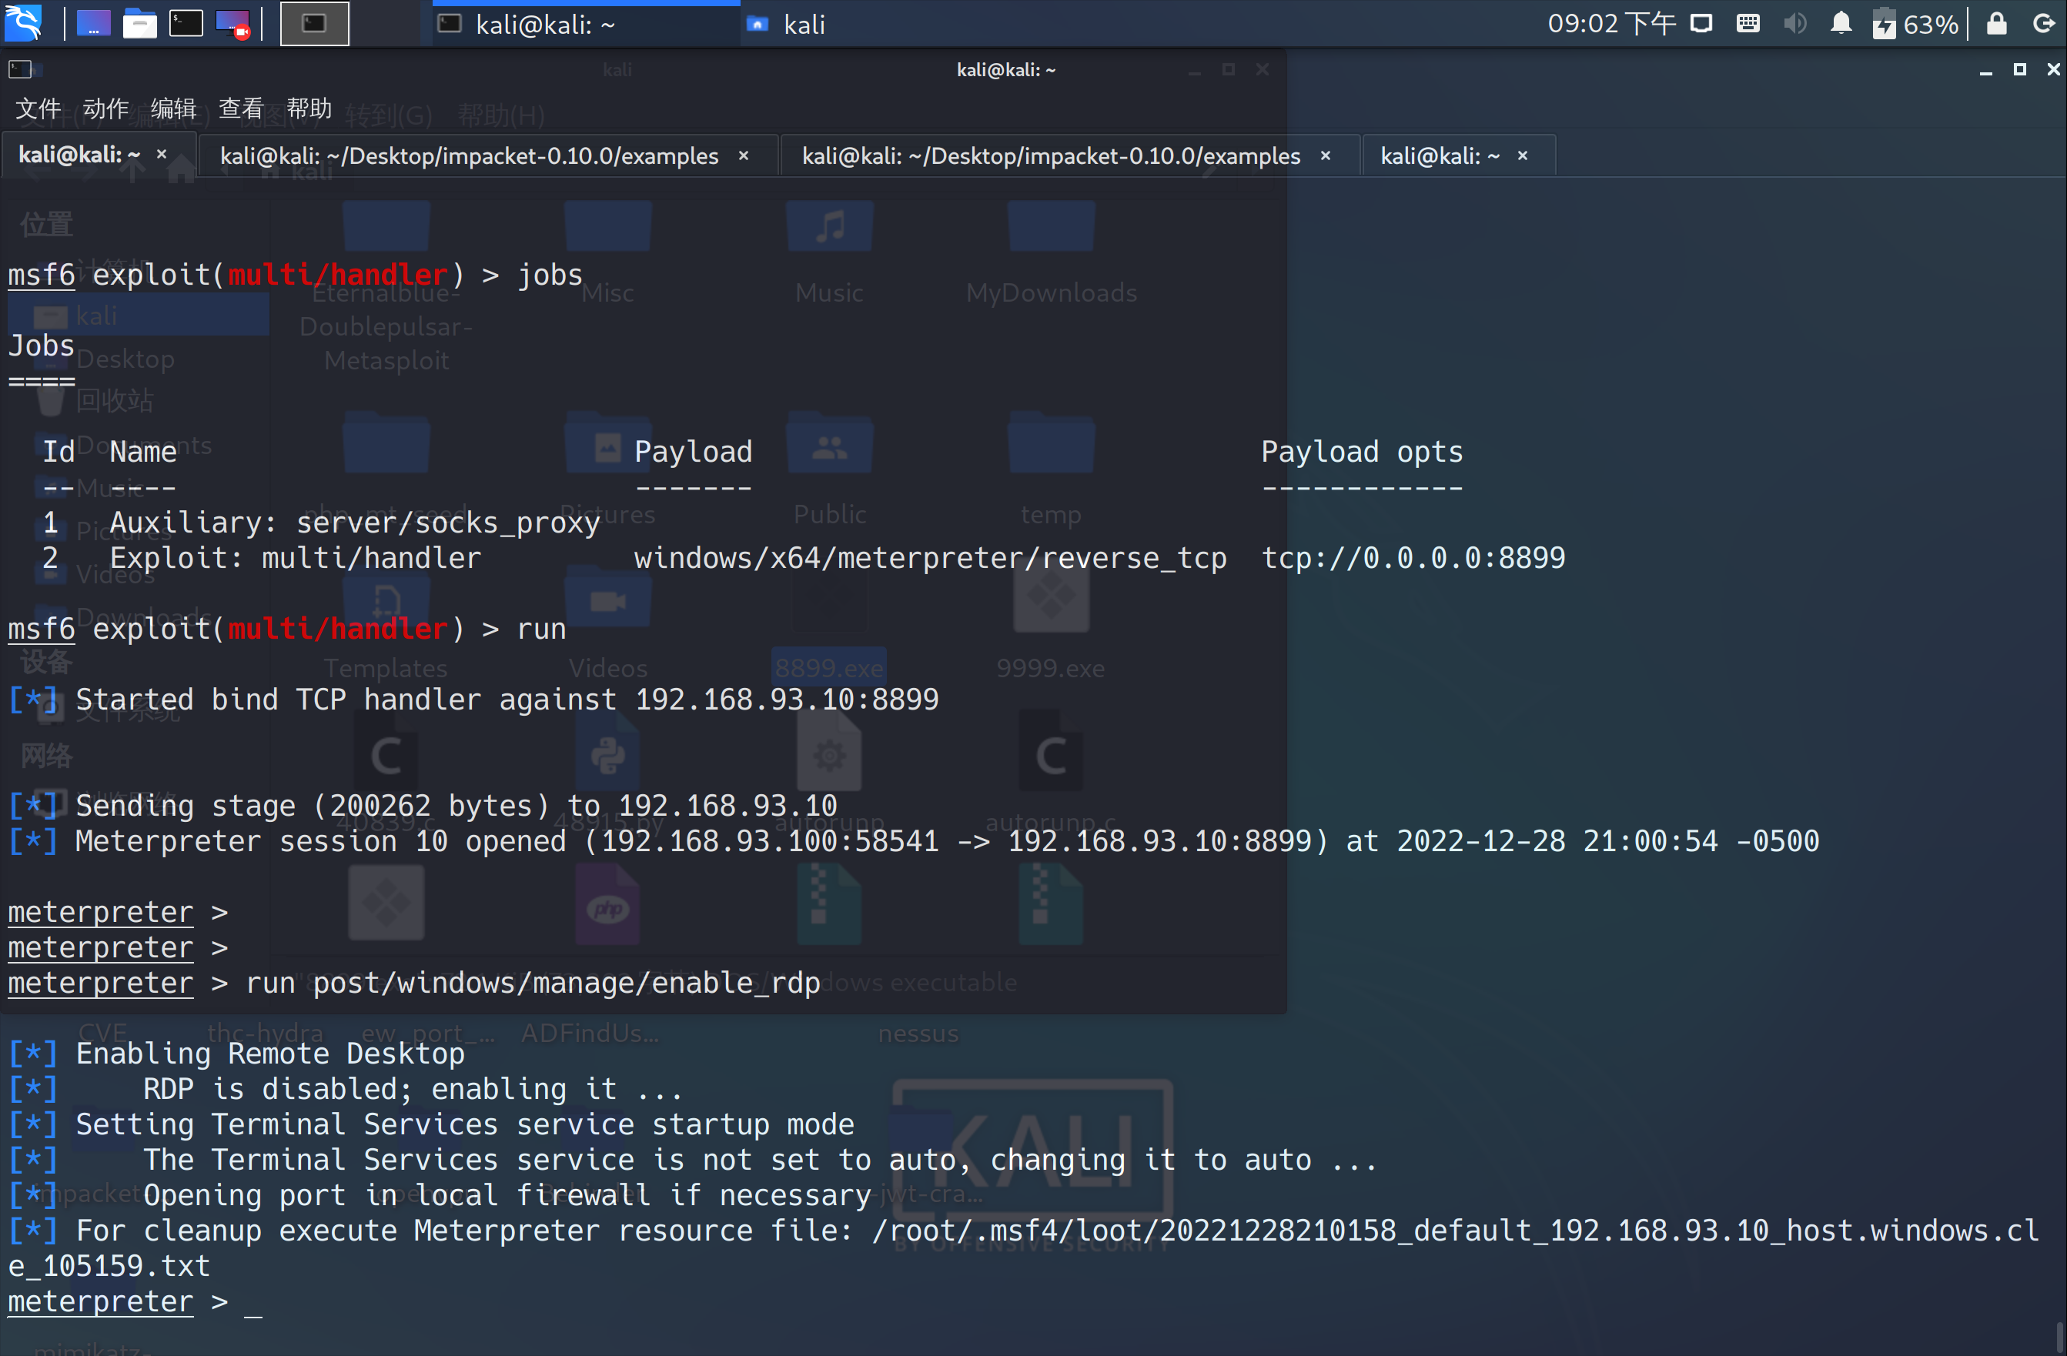2067x1356 pixels.
Task: Launch the terminal emulator from the panel
Action: pyautogui.click(x=185, y=23)
